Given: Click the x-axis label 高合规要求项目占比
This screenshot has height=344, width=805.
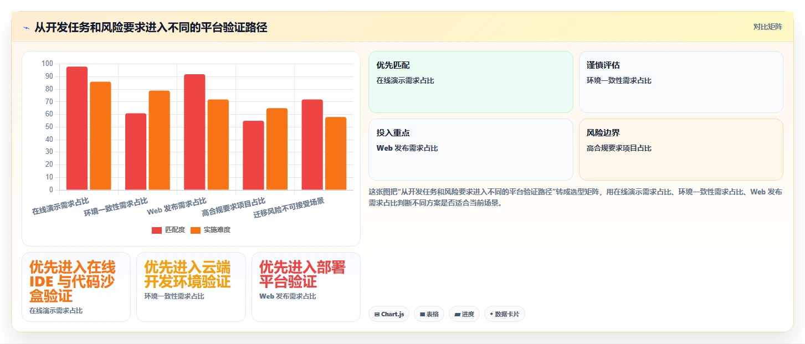Looking at the screenshot, I should tap(233, 207).
